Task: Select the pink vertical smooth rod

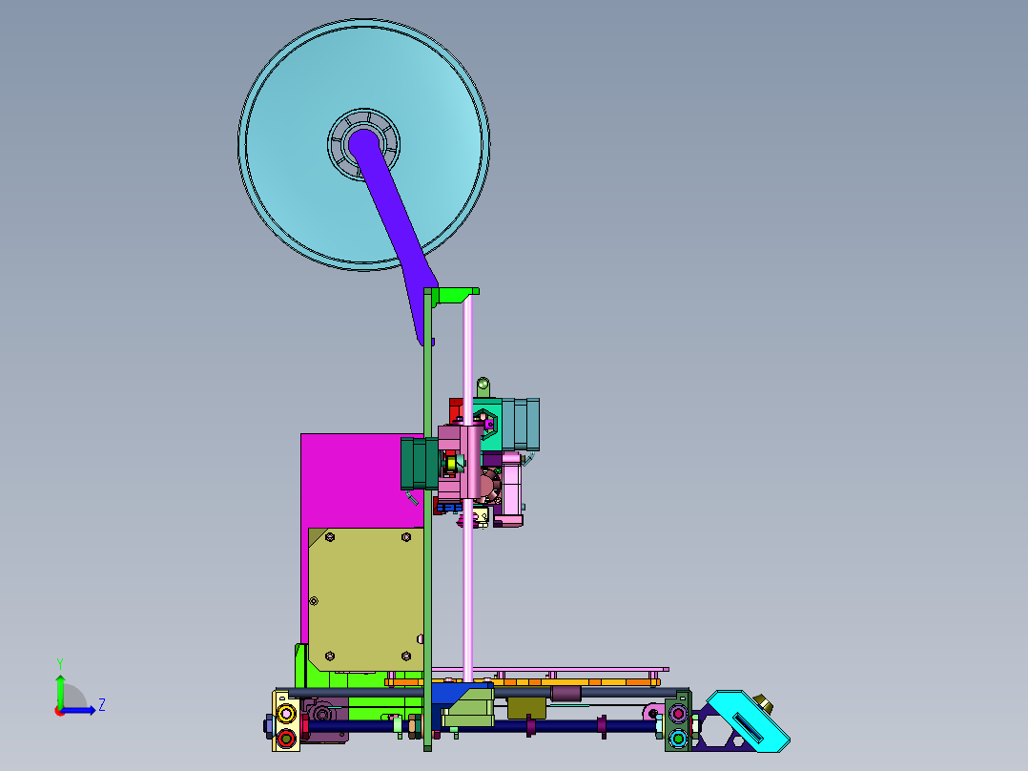Action: [467, 591]
